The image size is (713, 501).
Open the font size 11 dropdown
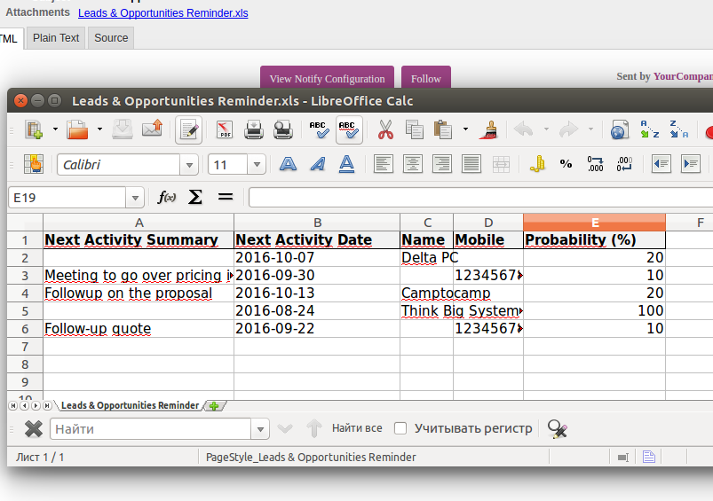tap(257, 165)
